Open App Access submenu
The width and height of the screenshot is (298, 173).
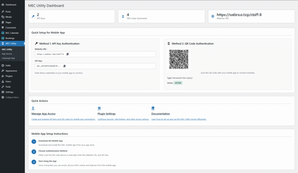coord(7,54)
